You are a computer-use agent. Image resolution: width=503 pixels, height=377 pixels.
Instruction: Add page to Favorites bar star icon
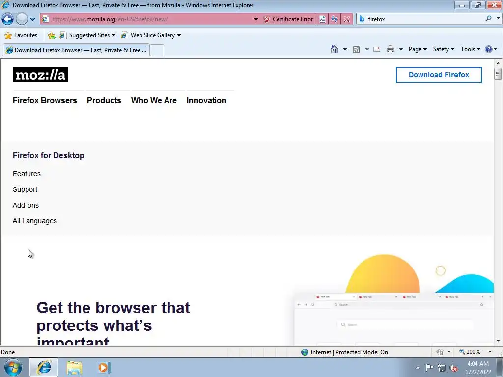pos(51,35)
